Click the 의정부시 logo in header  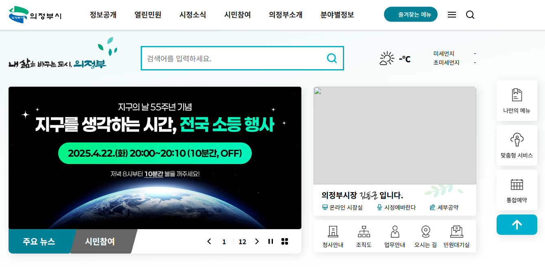coord(35,15)
